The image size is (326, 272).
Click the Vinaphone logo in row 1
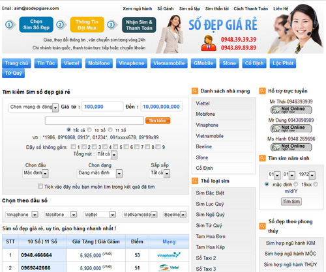pyautogui.click(x=169, y=255)
